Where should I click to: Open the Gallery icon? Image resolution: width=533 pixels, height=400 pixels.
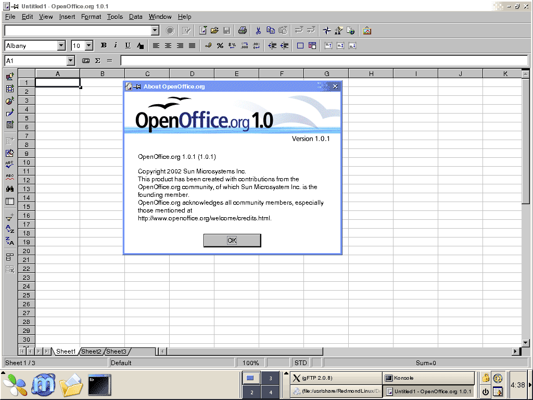[367, 31]
